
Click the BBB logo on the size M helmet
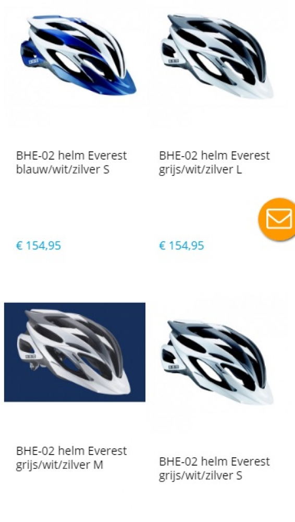pyautogui.click(x=30, y=357)
